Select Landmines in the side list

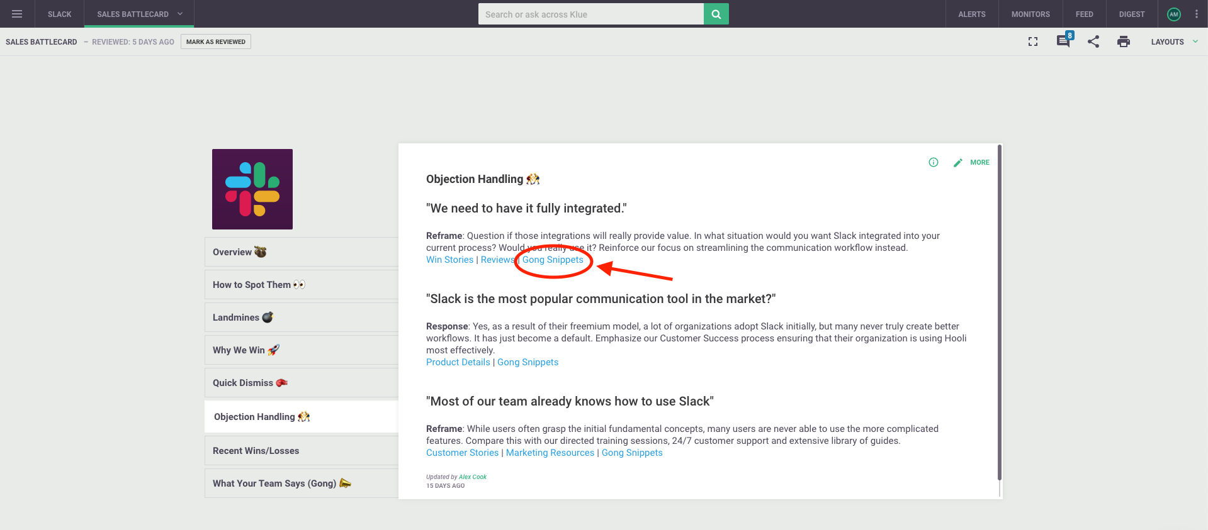302,317
